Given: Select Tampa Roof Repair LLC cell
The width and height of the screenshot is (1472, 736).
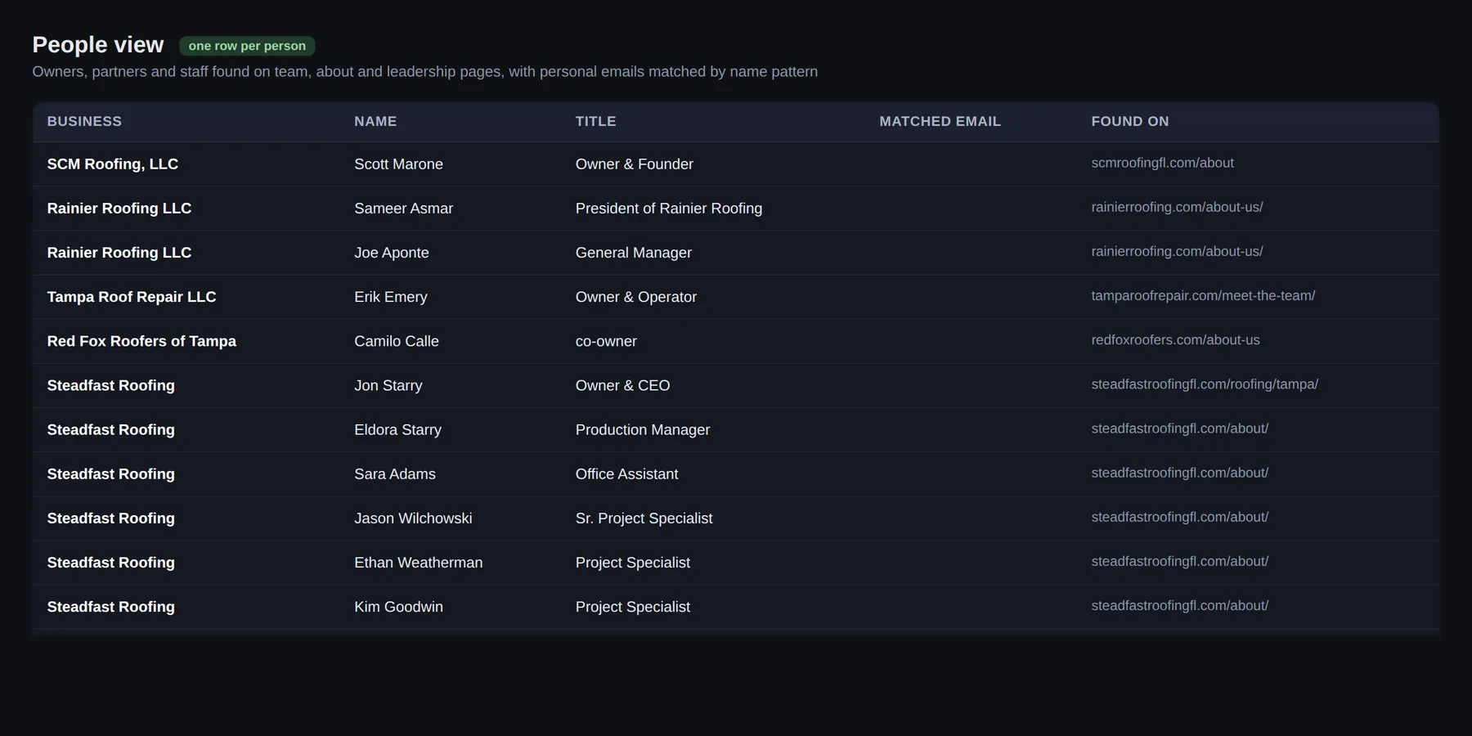Looking at the screenshot, I should coord(132,297).
